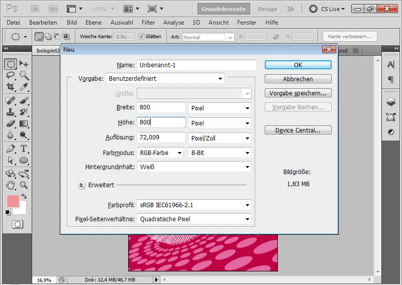Select the History Brush tool
Viewport: 402px width, 285px height.
[24, 112]
